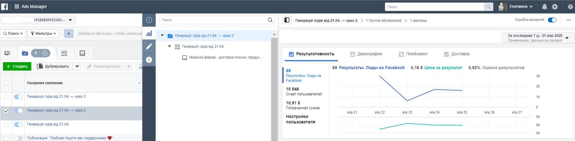The image size is (575, 141).
Task: Open the Демография tab
Action: tap(366, 54)
